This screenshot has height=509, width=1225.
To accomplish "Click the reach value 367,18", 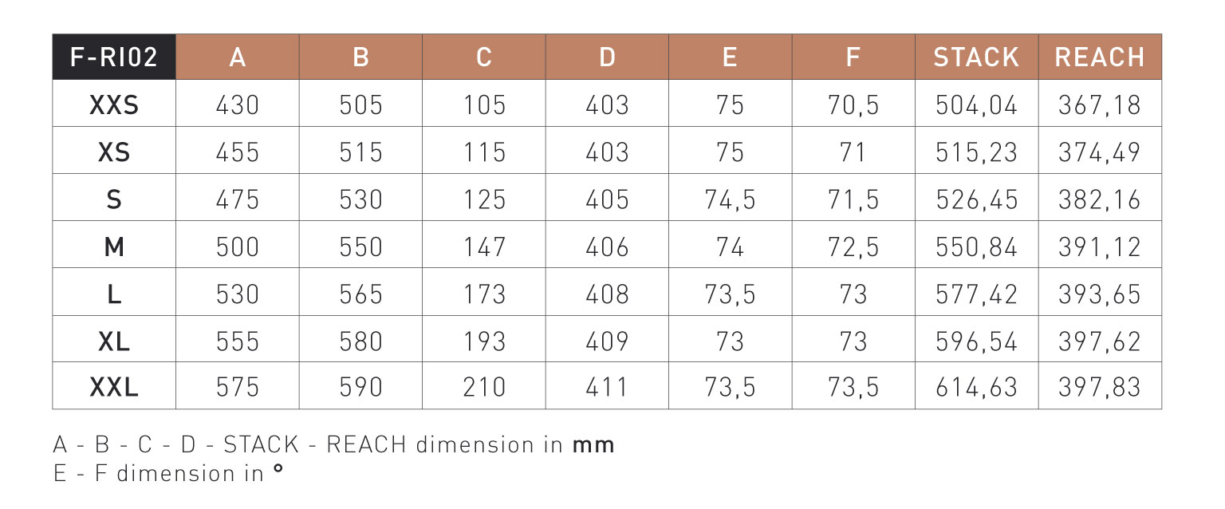I will (x=1100, y=105).
